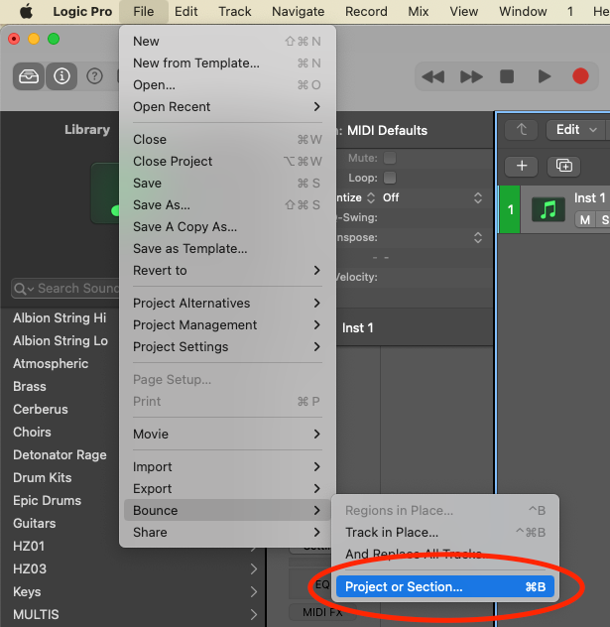The image size is (610, 627).
Task: Click the Search Sounds field in Library
Action: (65, 289)
